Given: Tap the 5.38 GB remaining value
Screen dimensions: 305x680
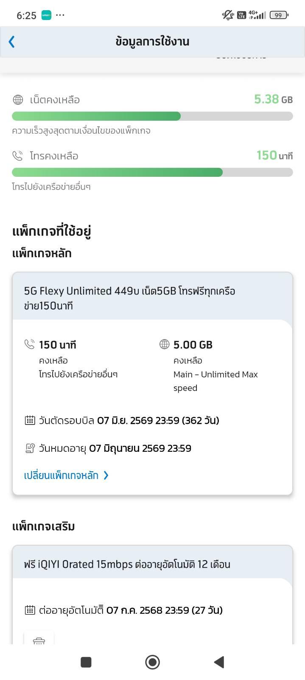Looking at the screenshot, I should [x=274, y=99].
